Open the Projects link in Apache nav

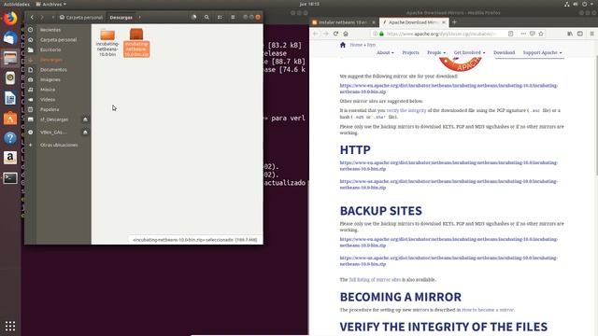point(410,52)
